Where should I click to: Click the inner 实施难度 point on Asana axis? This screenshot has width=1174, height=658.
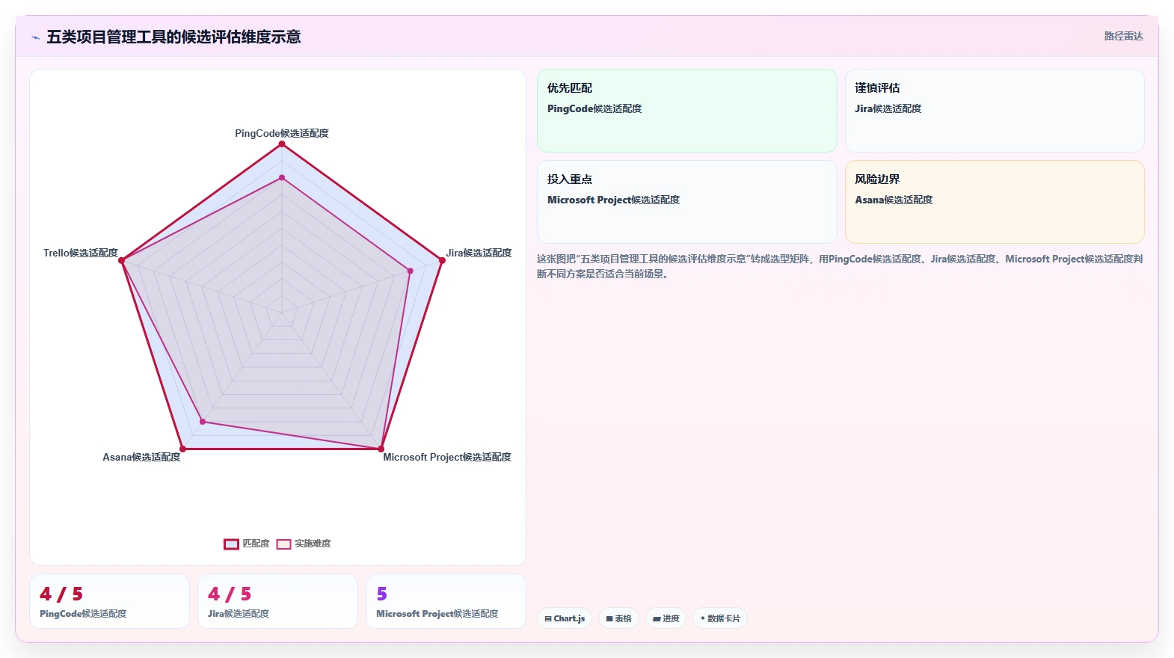[203, 422]
